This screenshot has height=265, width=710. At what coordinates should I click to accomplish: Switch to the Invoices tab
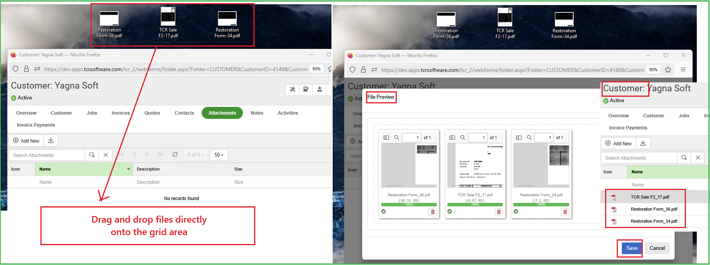click(121, 113)
